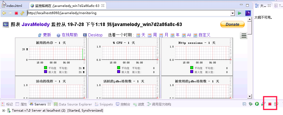Click the Donate button

233,24
